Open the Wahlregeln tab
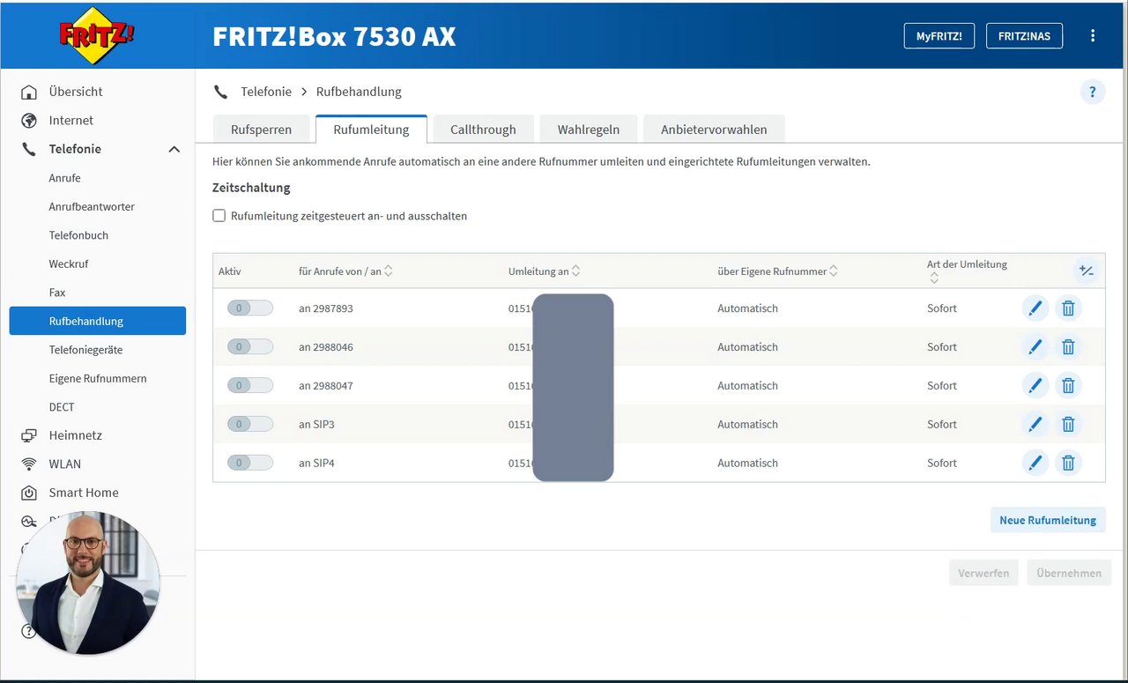Screen dimensions: 1128x683 [589, 130]
